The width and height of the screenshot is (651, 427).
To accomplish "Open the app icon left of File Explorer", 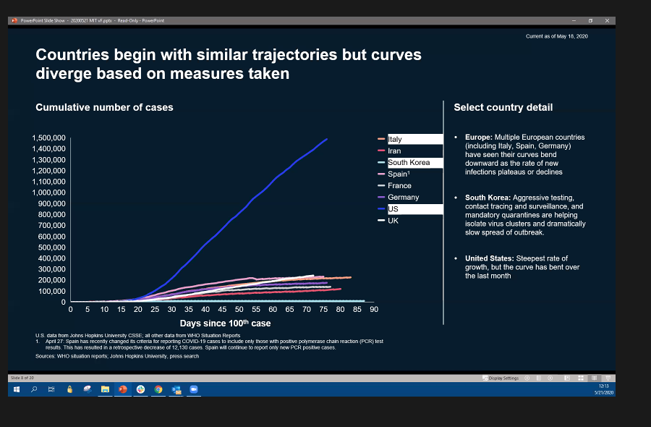I will click(88, 389).
